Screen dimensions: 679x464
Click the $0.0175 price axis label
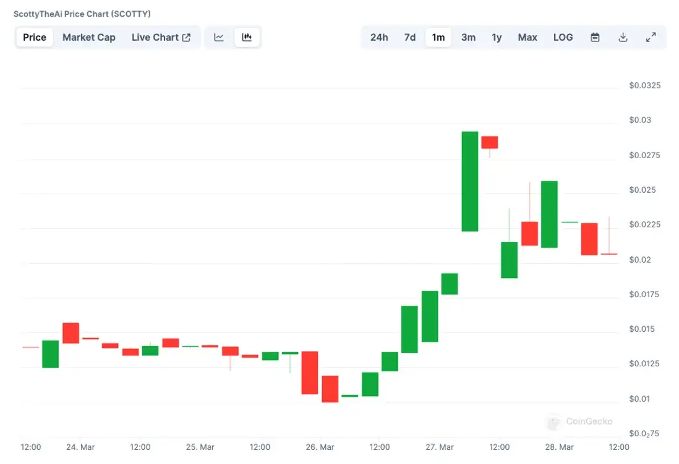pyautogui.click(x=644, y=294)
